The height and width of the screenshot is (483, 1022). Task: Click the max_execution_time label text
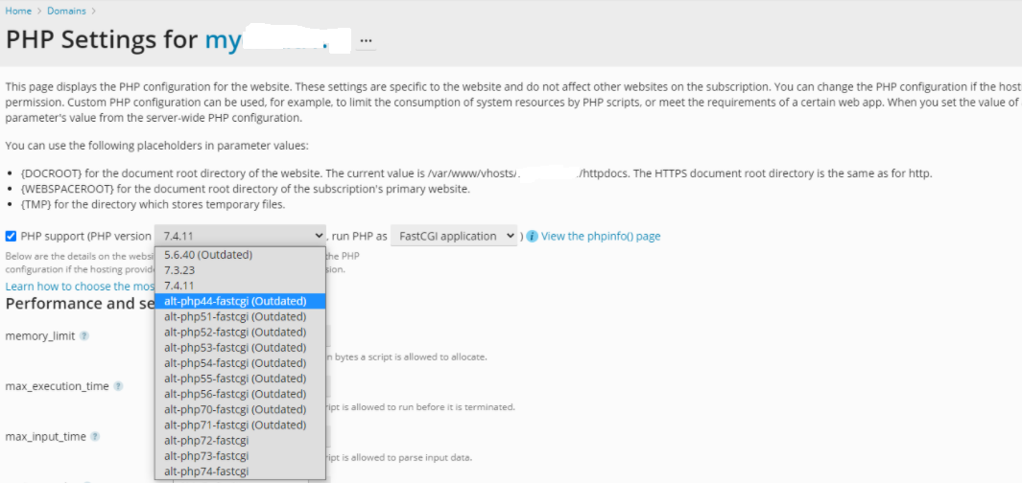tap(58, 386)
